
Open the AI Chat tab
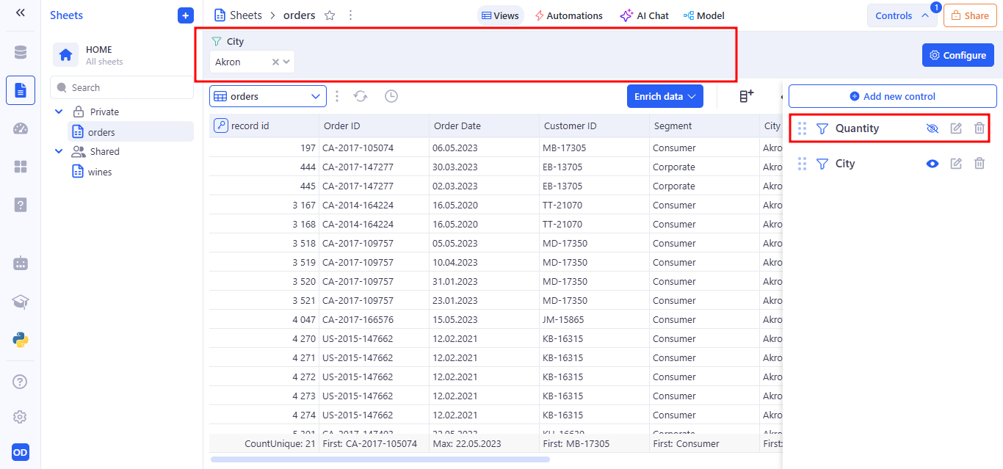644,15
